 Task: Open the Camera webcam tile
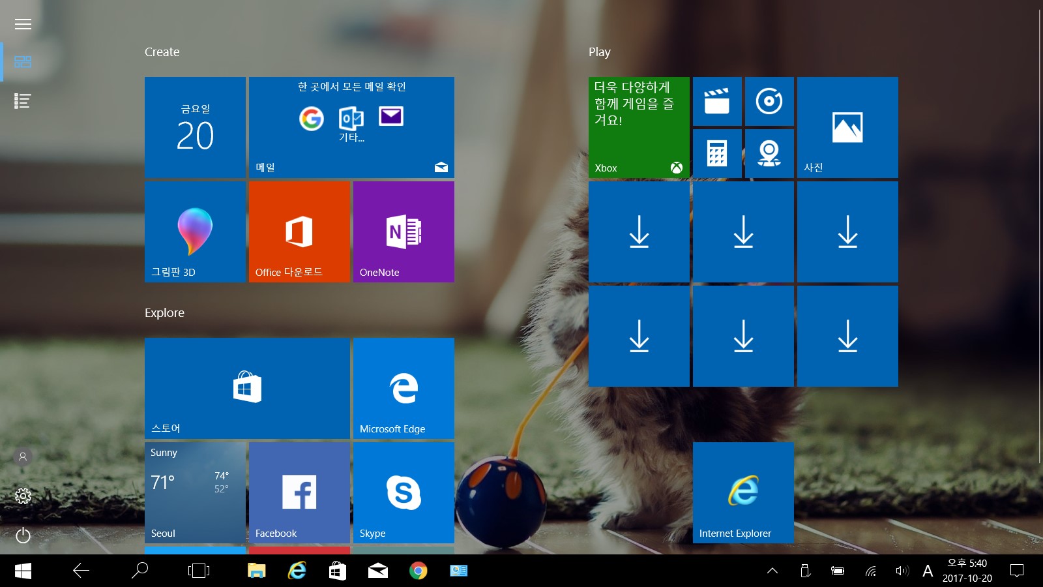click(769, 153)
